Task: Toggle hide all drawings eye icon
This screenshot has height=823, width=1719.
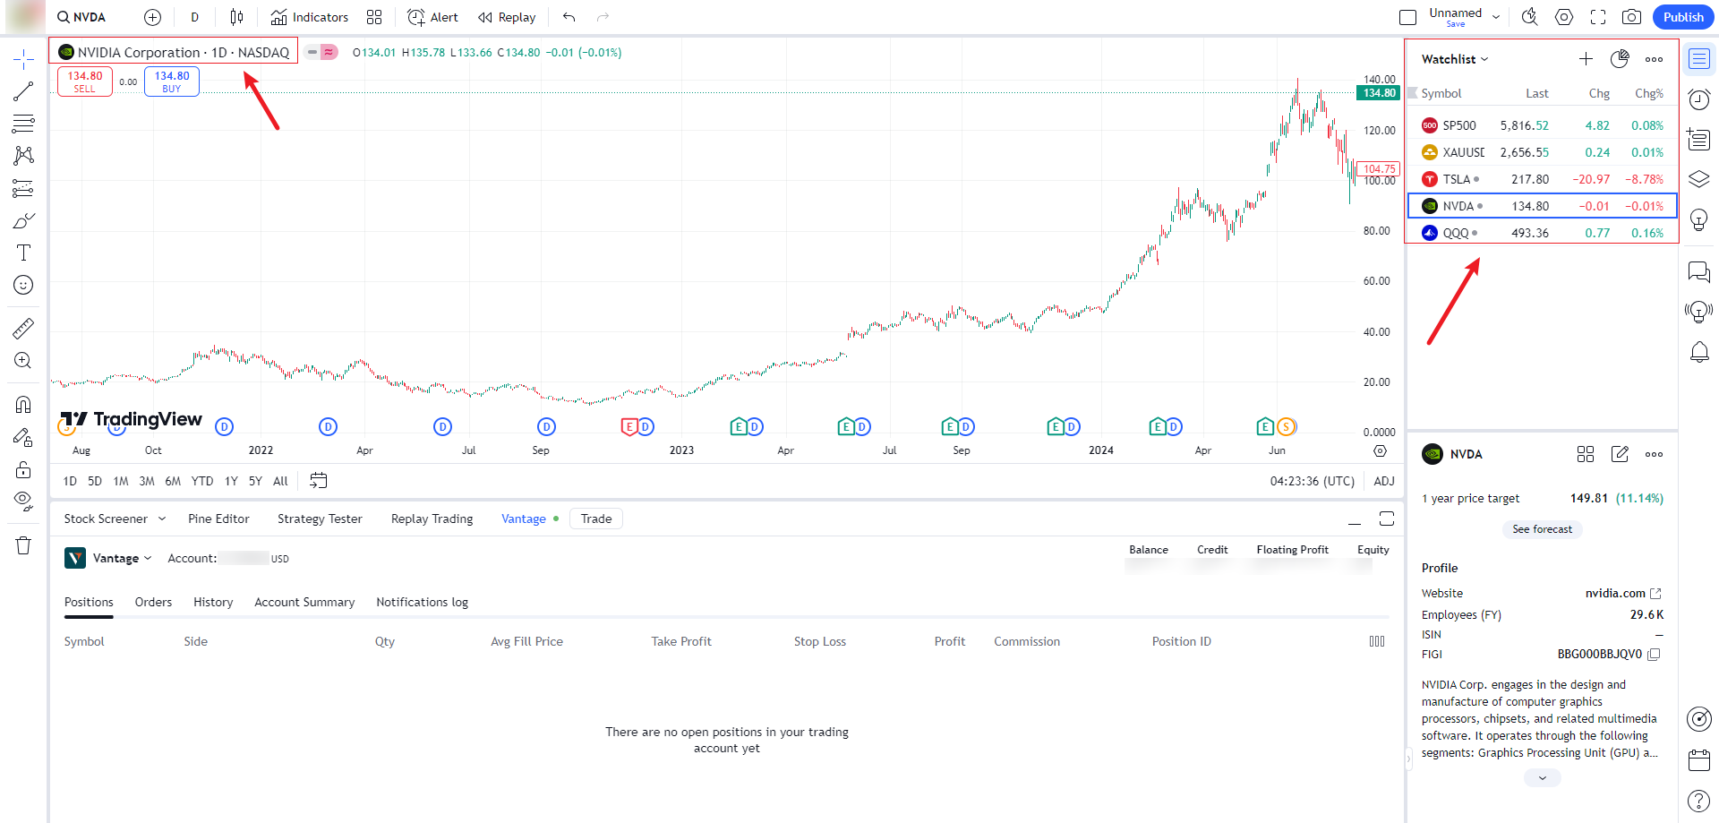Action: point(23,500)
